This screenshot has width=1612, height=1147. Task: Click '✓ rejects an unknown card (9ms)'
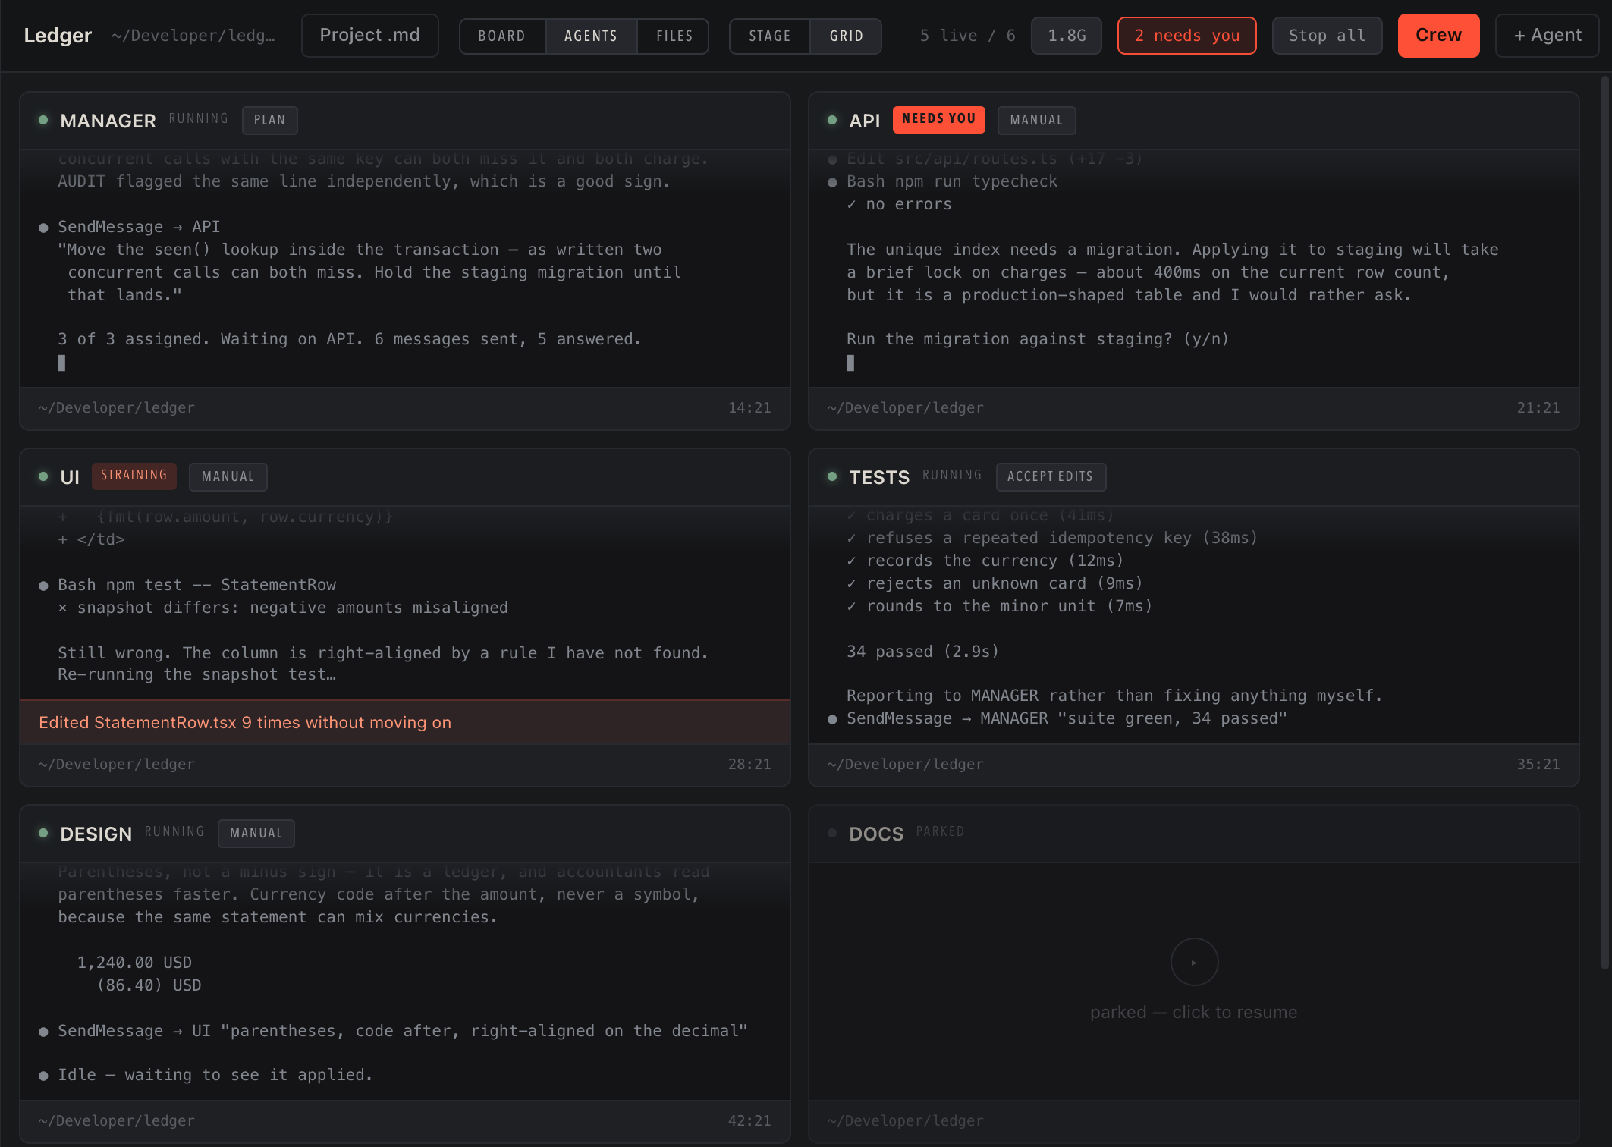(x=995, y=583)
